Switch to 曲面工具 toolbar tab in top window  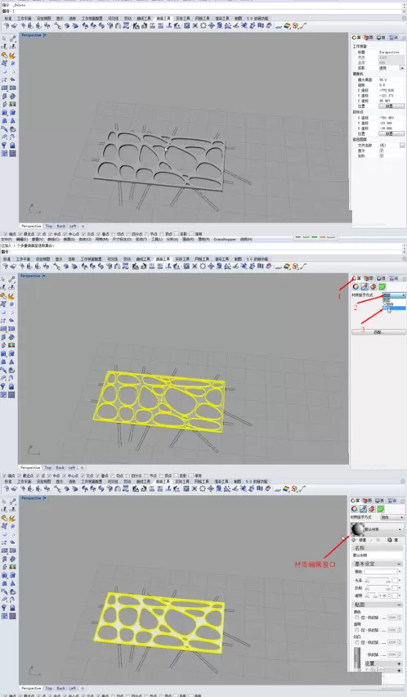(163, 19)
